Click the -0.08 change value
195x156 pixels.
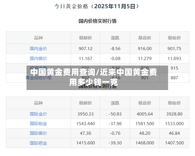(115, 59)
